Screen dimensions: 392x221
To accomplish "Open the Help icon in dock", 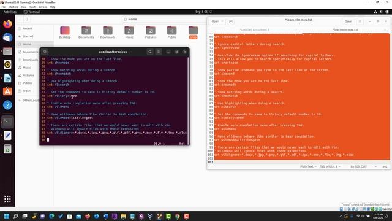I will coord(7,105).
